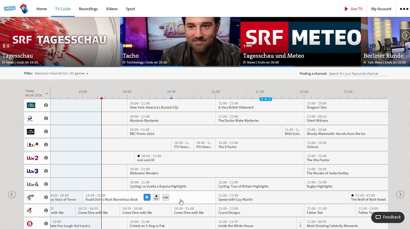Play Roald Dahl's Most Marvellous Book
This screenshot has height=229, width=410.
coord(147,197)
